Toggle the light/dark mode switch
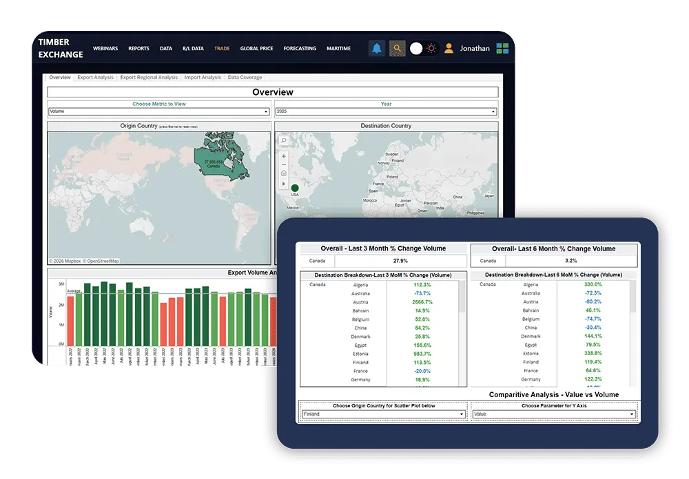 click(424, 48)
